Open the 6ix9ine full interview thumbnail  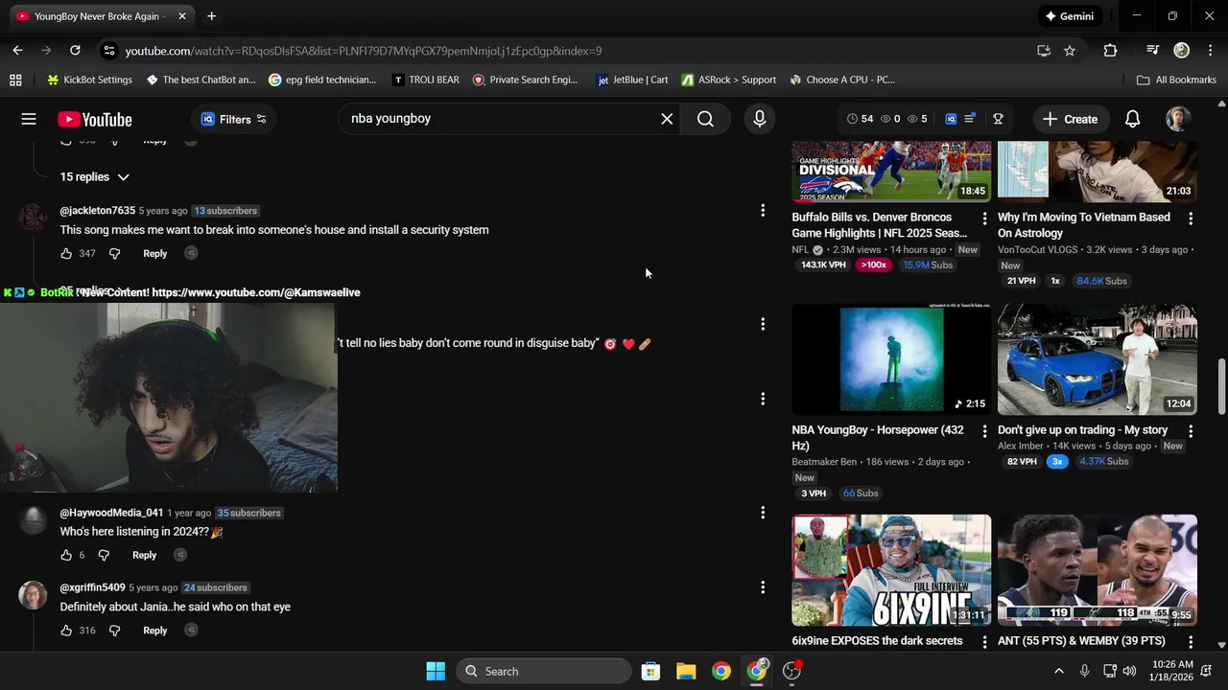point(891,570)
